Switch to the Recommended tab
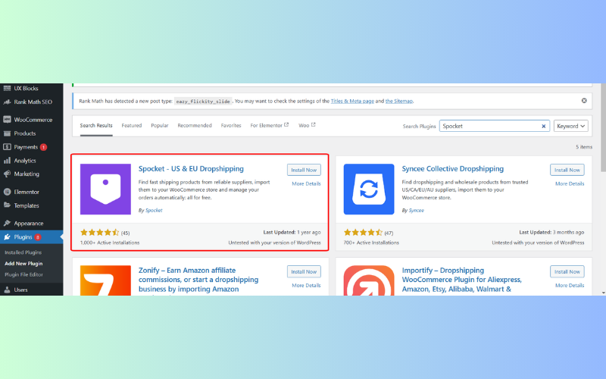The width and height of the screenshot is (606, 379). click(x=195, y=126)
